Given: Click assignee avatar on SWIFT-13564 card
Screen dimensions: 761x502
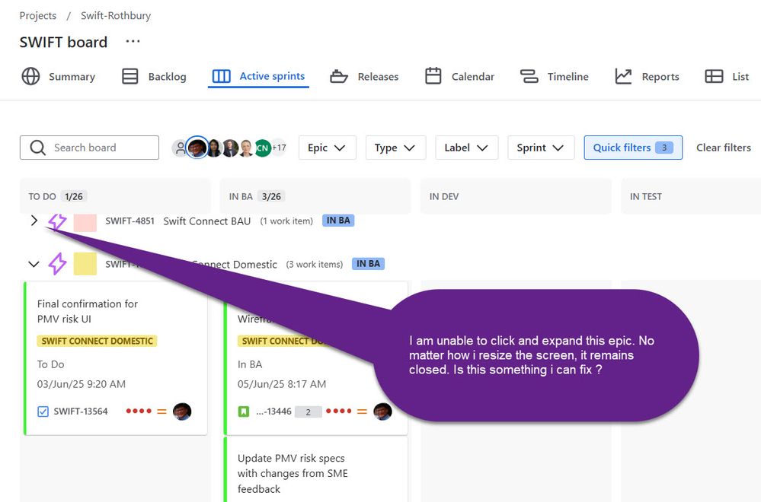Looking at the screenshot, I should 182,411.
